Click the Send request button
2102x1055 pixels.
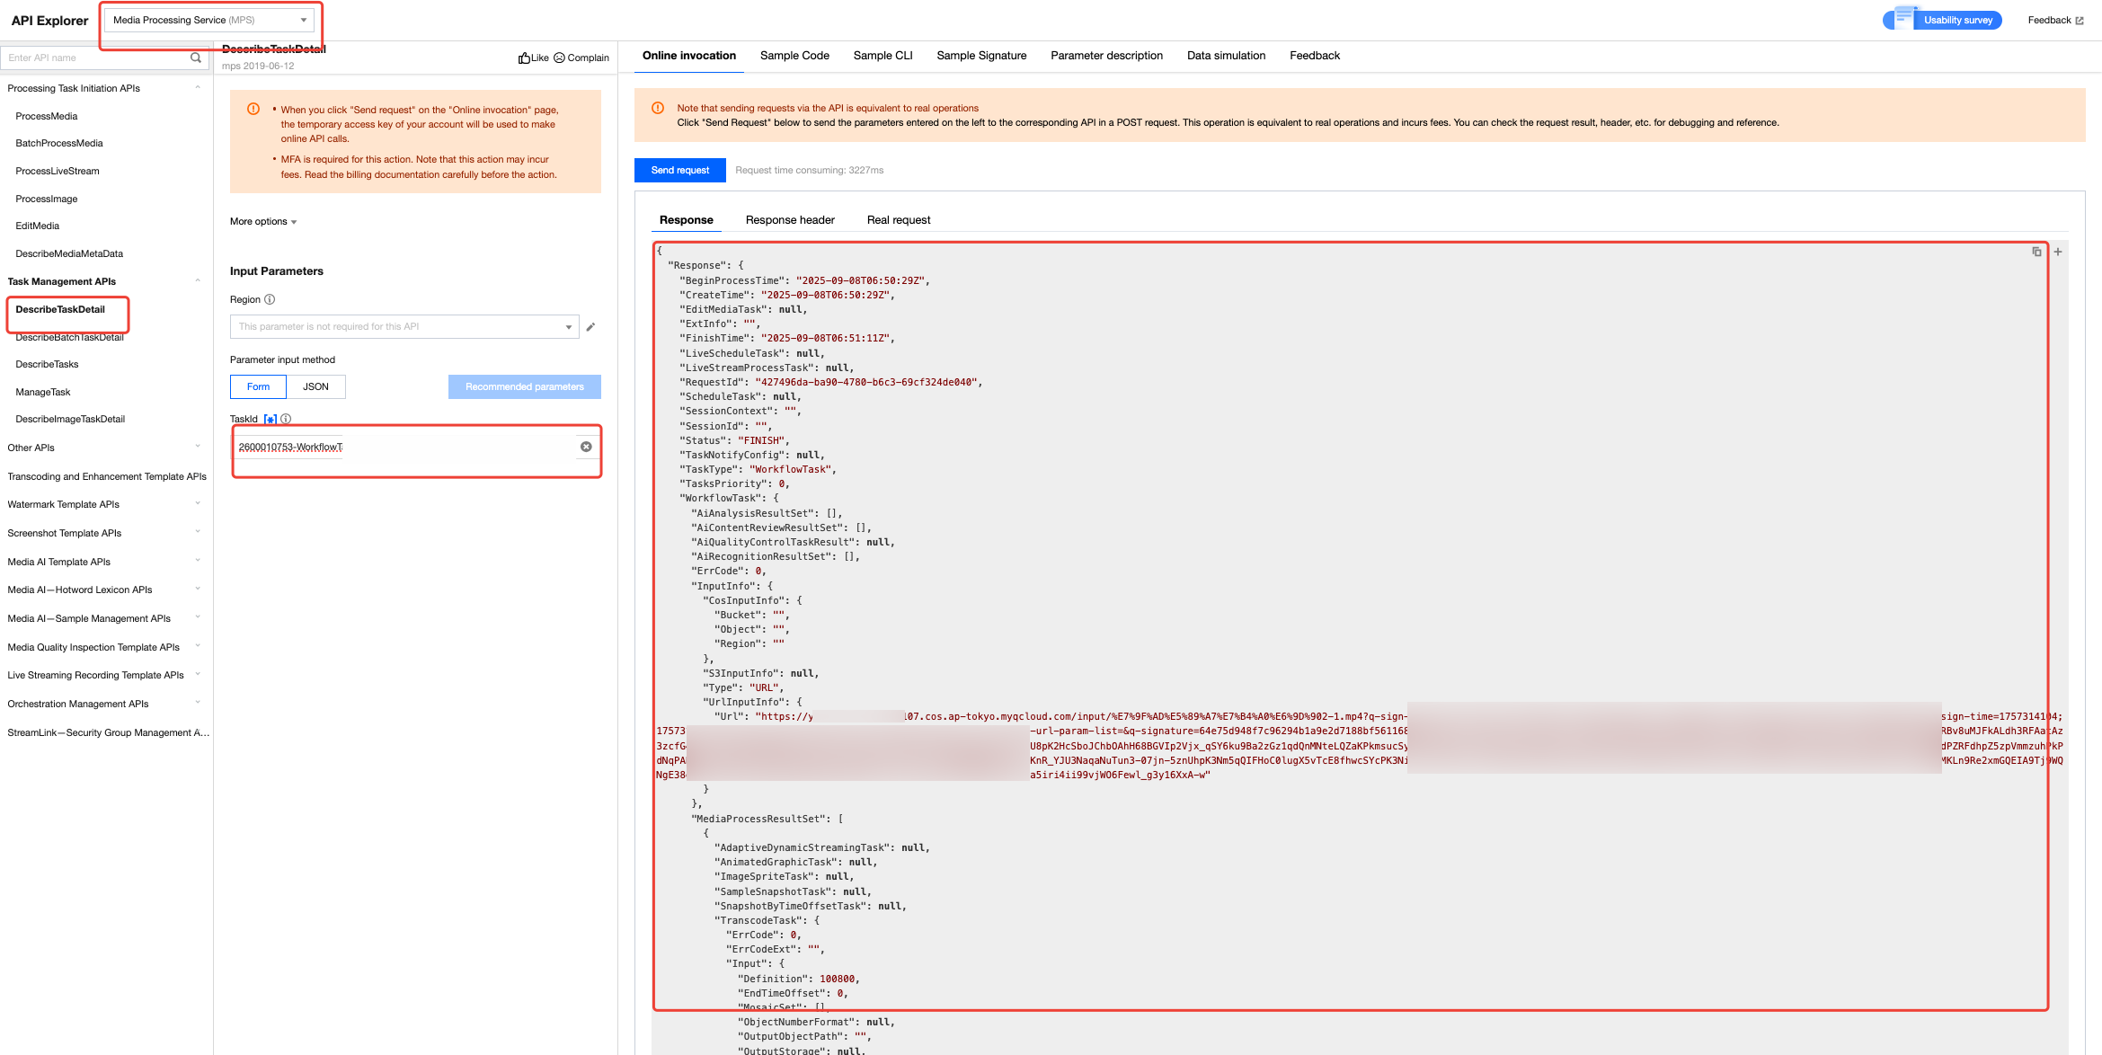(679, 170)
